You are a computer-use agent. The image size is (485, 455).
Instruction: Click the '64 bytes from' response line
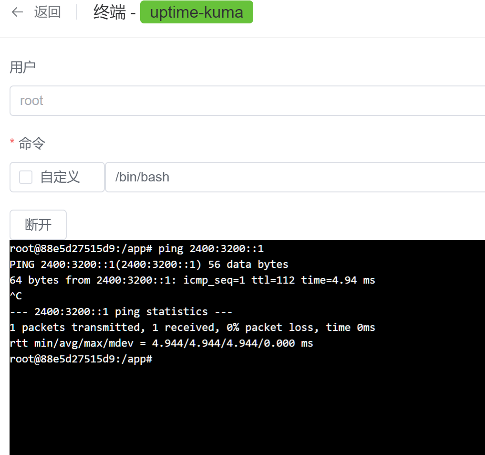pos(192,280)
